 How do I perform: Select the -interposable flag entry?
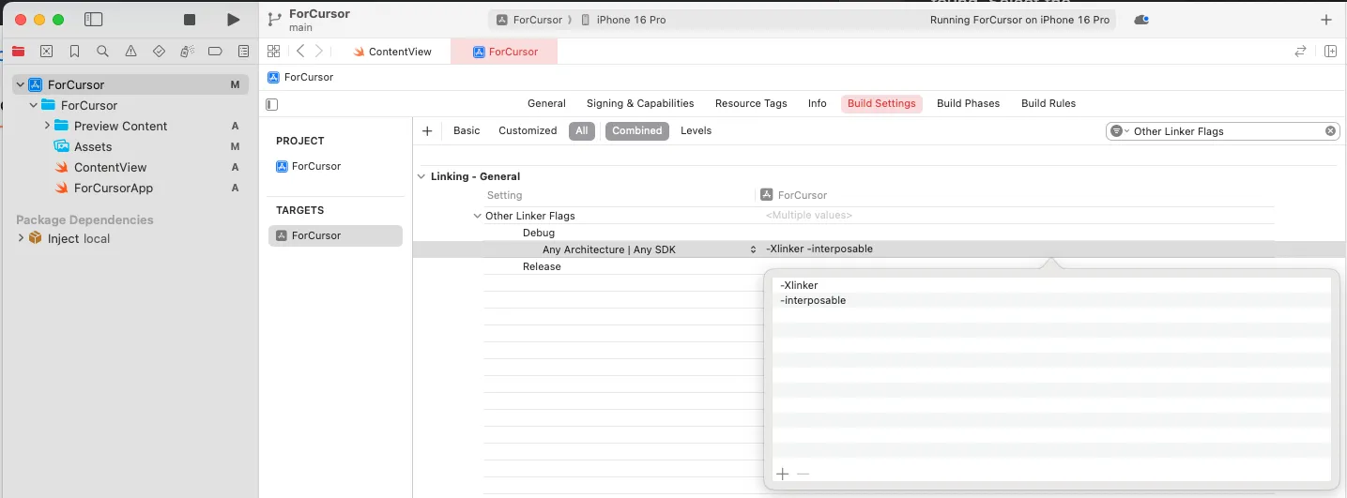(x=813, y=301)
